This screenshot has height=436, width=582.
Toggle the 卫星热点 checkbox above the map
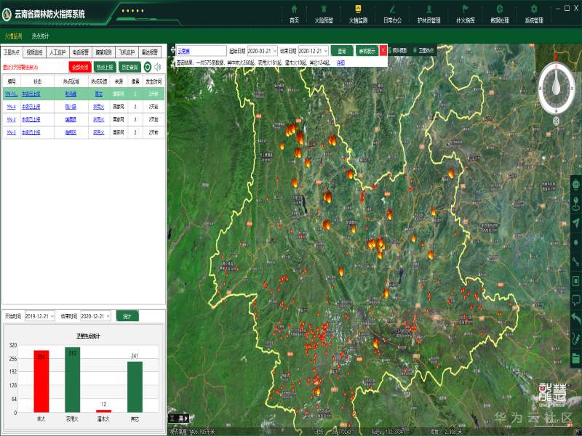pos(415,51)
